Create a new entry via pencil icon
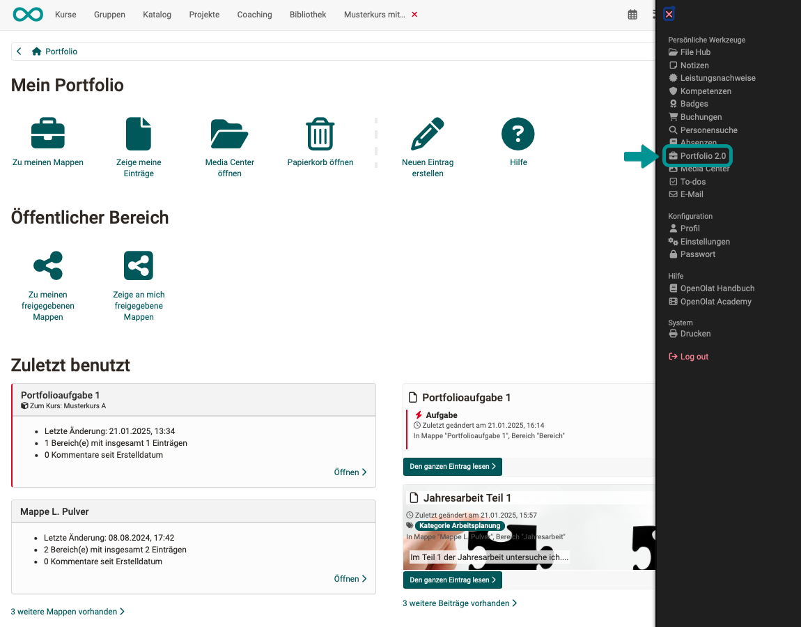Viewport: 801px width, 627px height. pyautogui.click(x=428, y=133)
